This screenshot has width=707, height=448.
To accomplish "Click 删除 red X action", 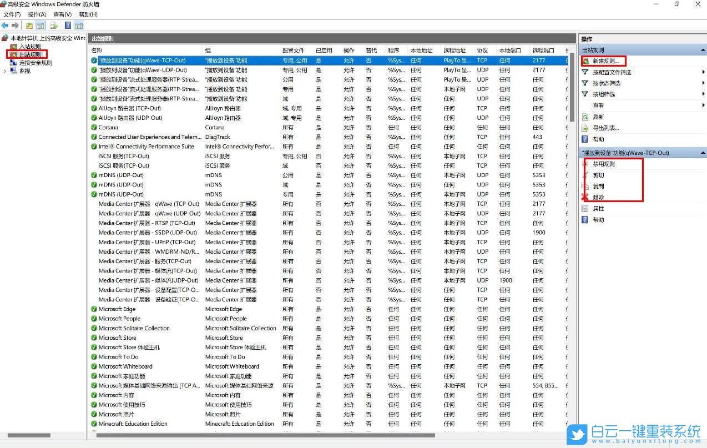I will tap(598, 197).
